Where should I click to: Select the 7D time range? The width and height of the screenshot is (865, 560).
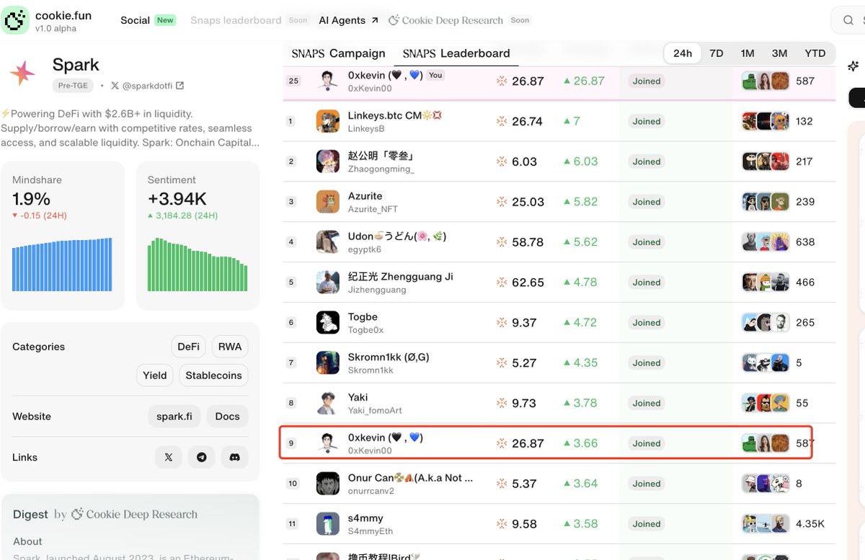(717, 53)
